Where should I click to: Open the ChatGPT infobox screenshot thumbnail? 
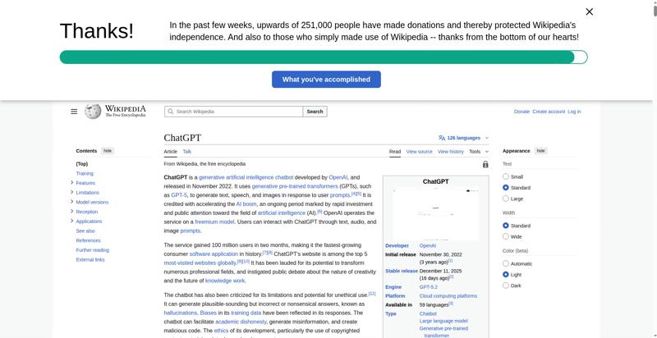435,213
